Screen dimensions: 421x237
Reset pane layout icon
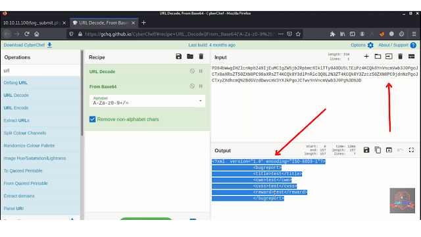[x=411, y=57]
